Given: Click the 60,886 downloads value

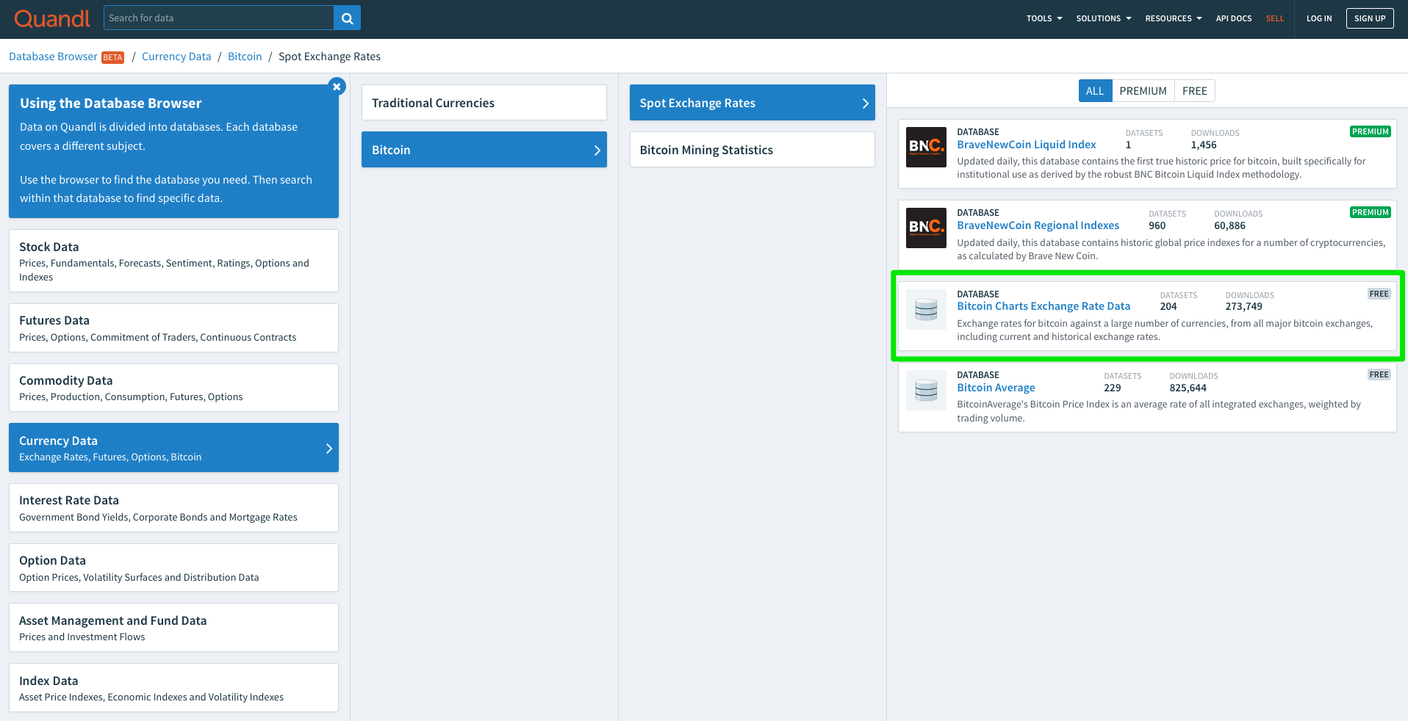Looking at the screenshot, I should (1229, 226).
